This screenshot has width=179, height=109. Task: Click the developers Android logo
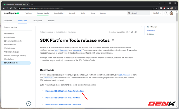pos(12,13)
